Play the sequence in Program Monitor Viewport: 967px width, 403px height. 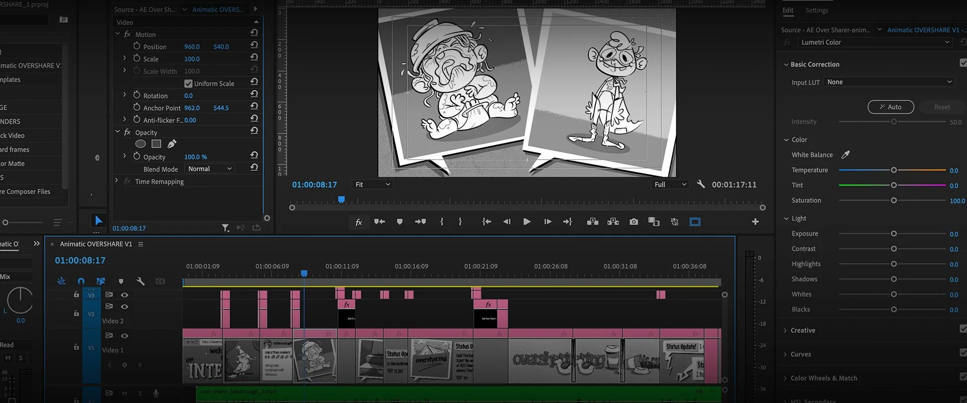click(x=527, y=222)
